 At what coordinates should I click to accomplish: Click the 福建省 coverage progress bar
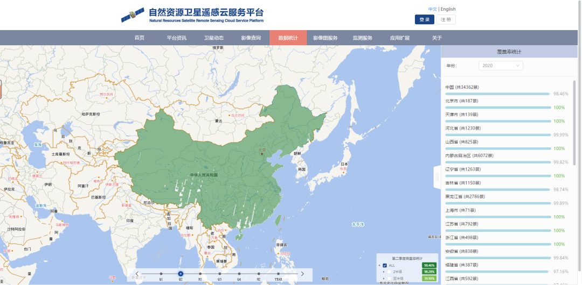point(497,272)
